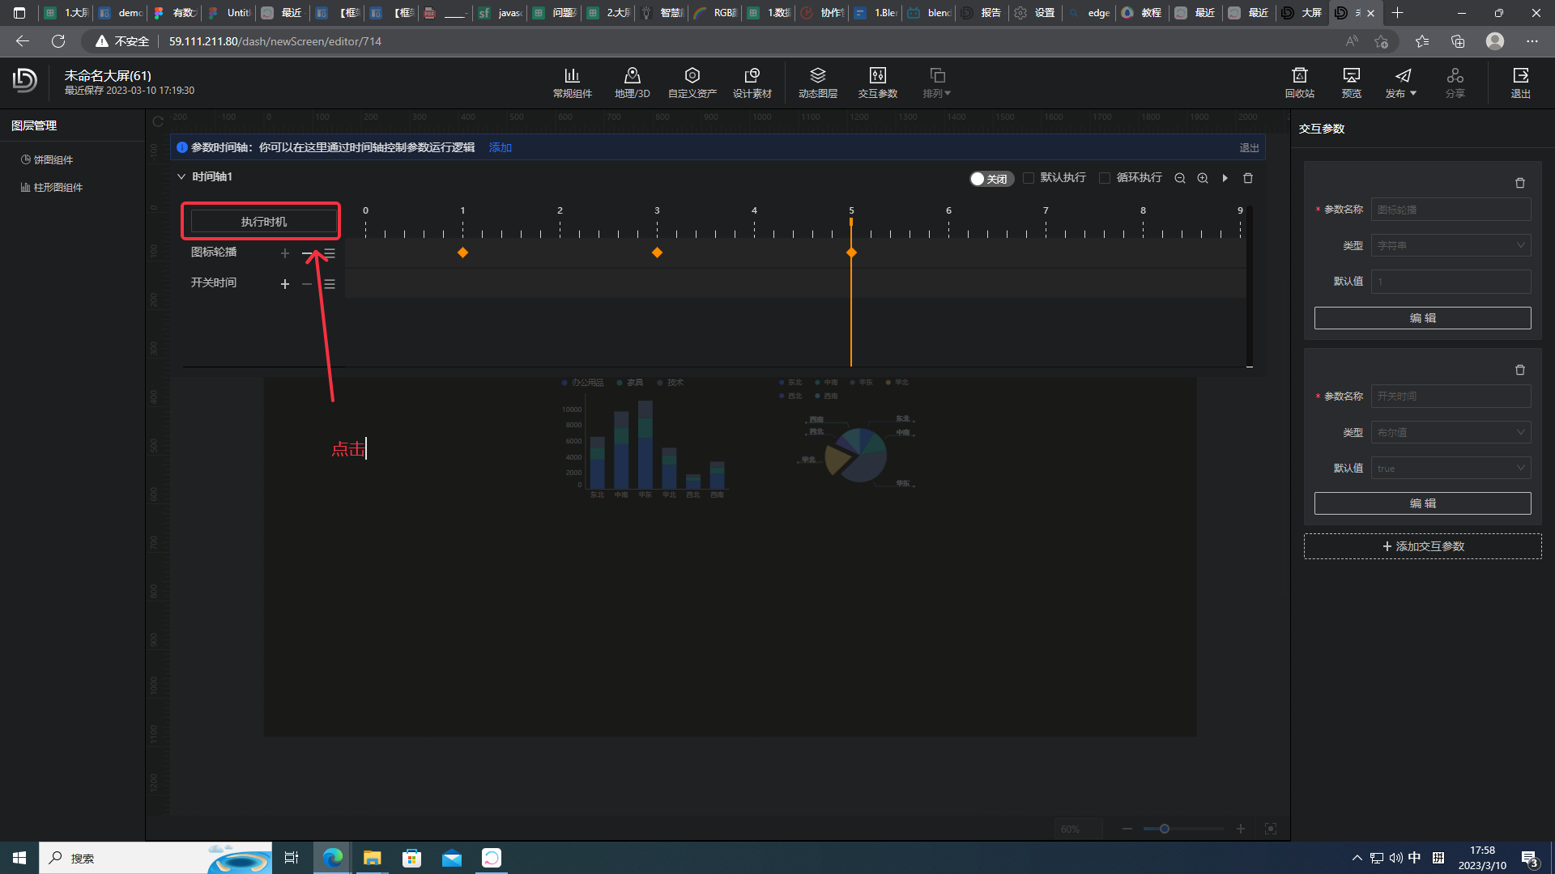1555x874 pixels.
Task: Open 默认值 dropdown showing true
Action: click(1451, 468)
